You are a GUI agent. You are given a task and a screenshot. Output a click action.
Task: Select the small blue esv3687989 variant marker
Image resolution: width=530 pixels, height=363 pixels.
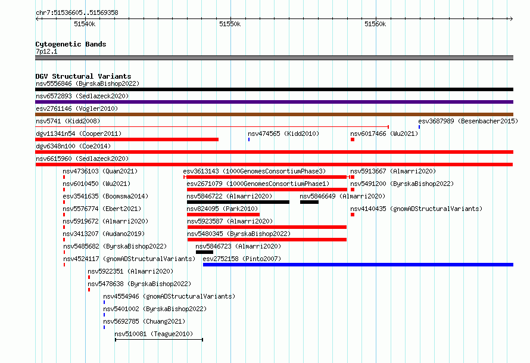pos(419,127)
